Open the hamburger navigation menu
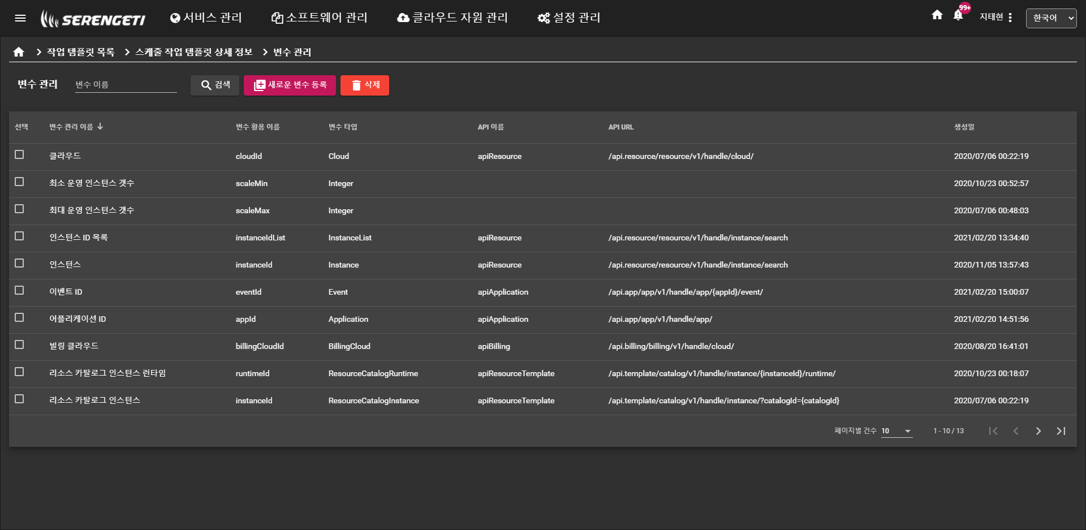1086x530 pixels. click(x=20, y=18)
